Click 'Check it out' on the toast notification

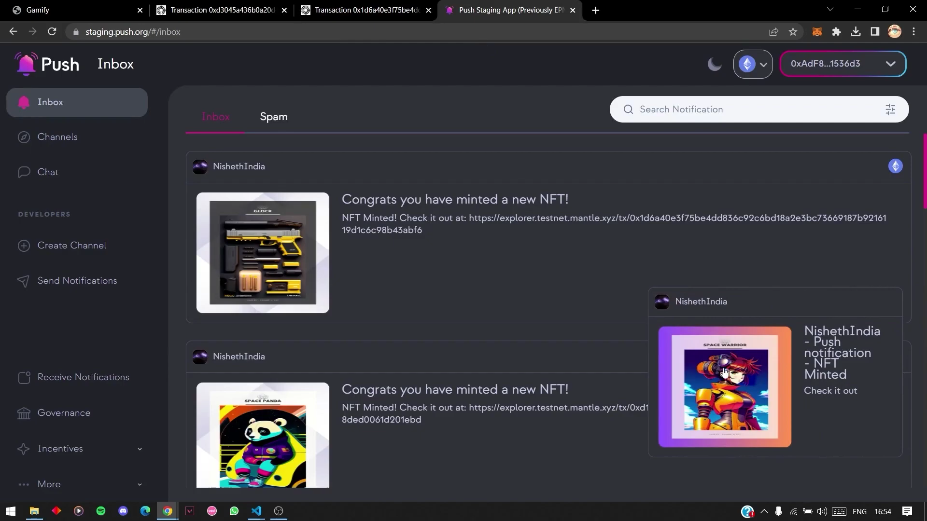coord(830,391)
